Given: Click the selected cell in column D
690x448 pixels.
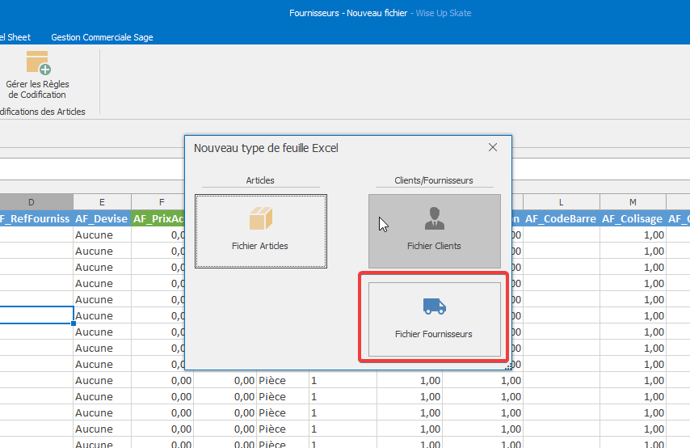Looking at the screenshot, I should click(36, 315).
